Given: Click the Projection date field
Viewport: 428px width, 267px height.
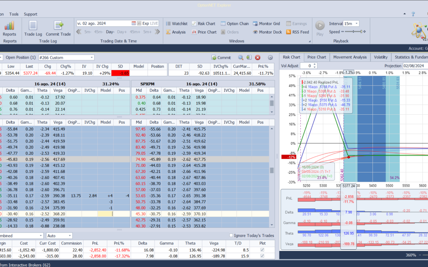Looking at the screenshot, I should [415, 66].
